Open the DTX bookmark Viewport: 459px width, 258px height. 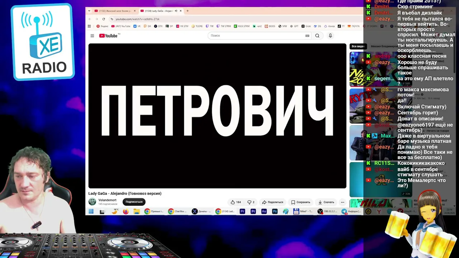point(158,26)
